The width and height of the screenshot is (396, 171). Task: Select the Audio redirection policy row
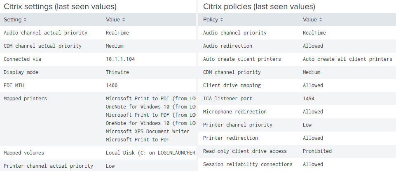coord(227,46)
